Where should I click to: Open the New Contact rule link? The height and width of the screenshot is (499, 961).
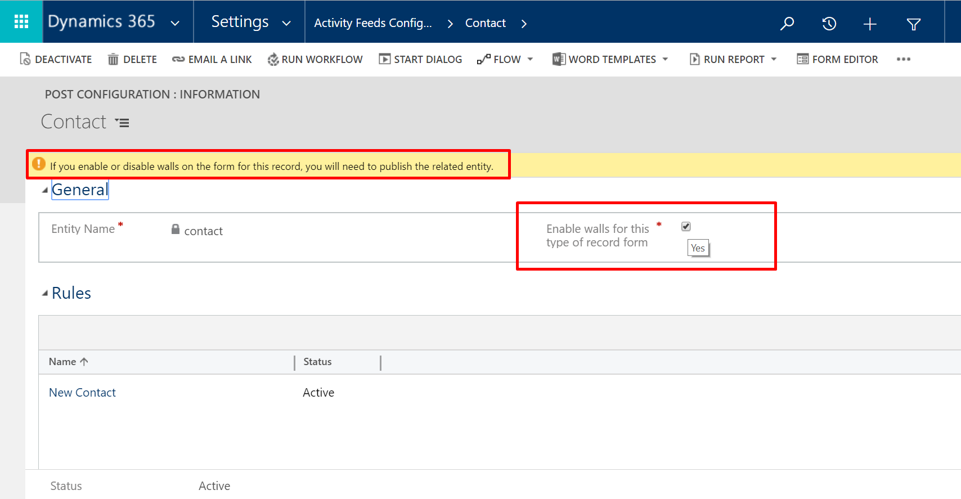pyautogui.click(x=82, y=393)
